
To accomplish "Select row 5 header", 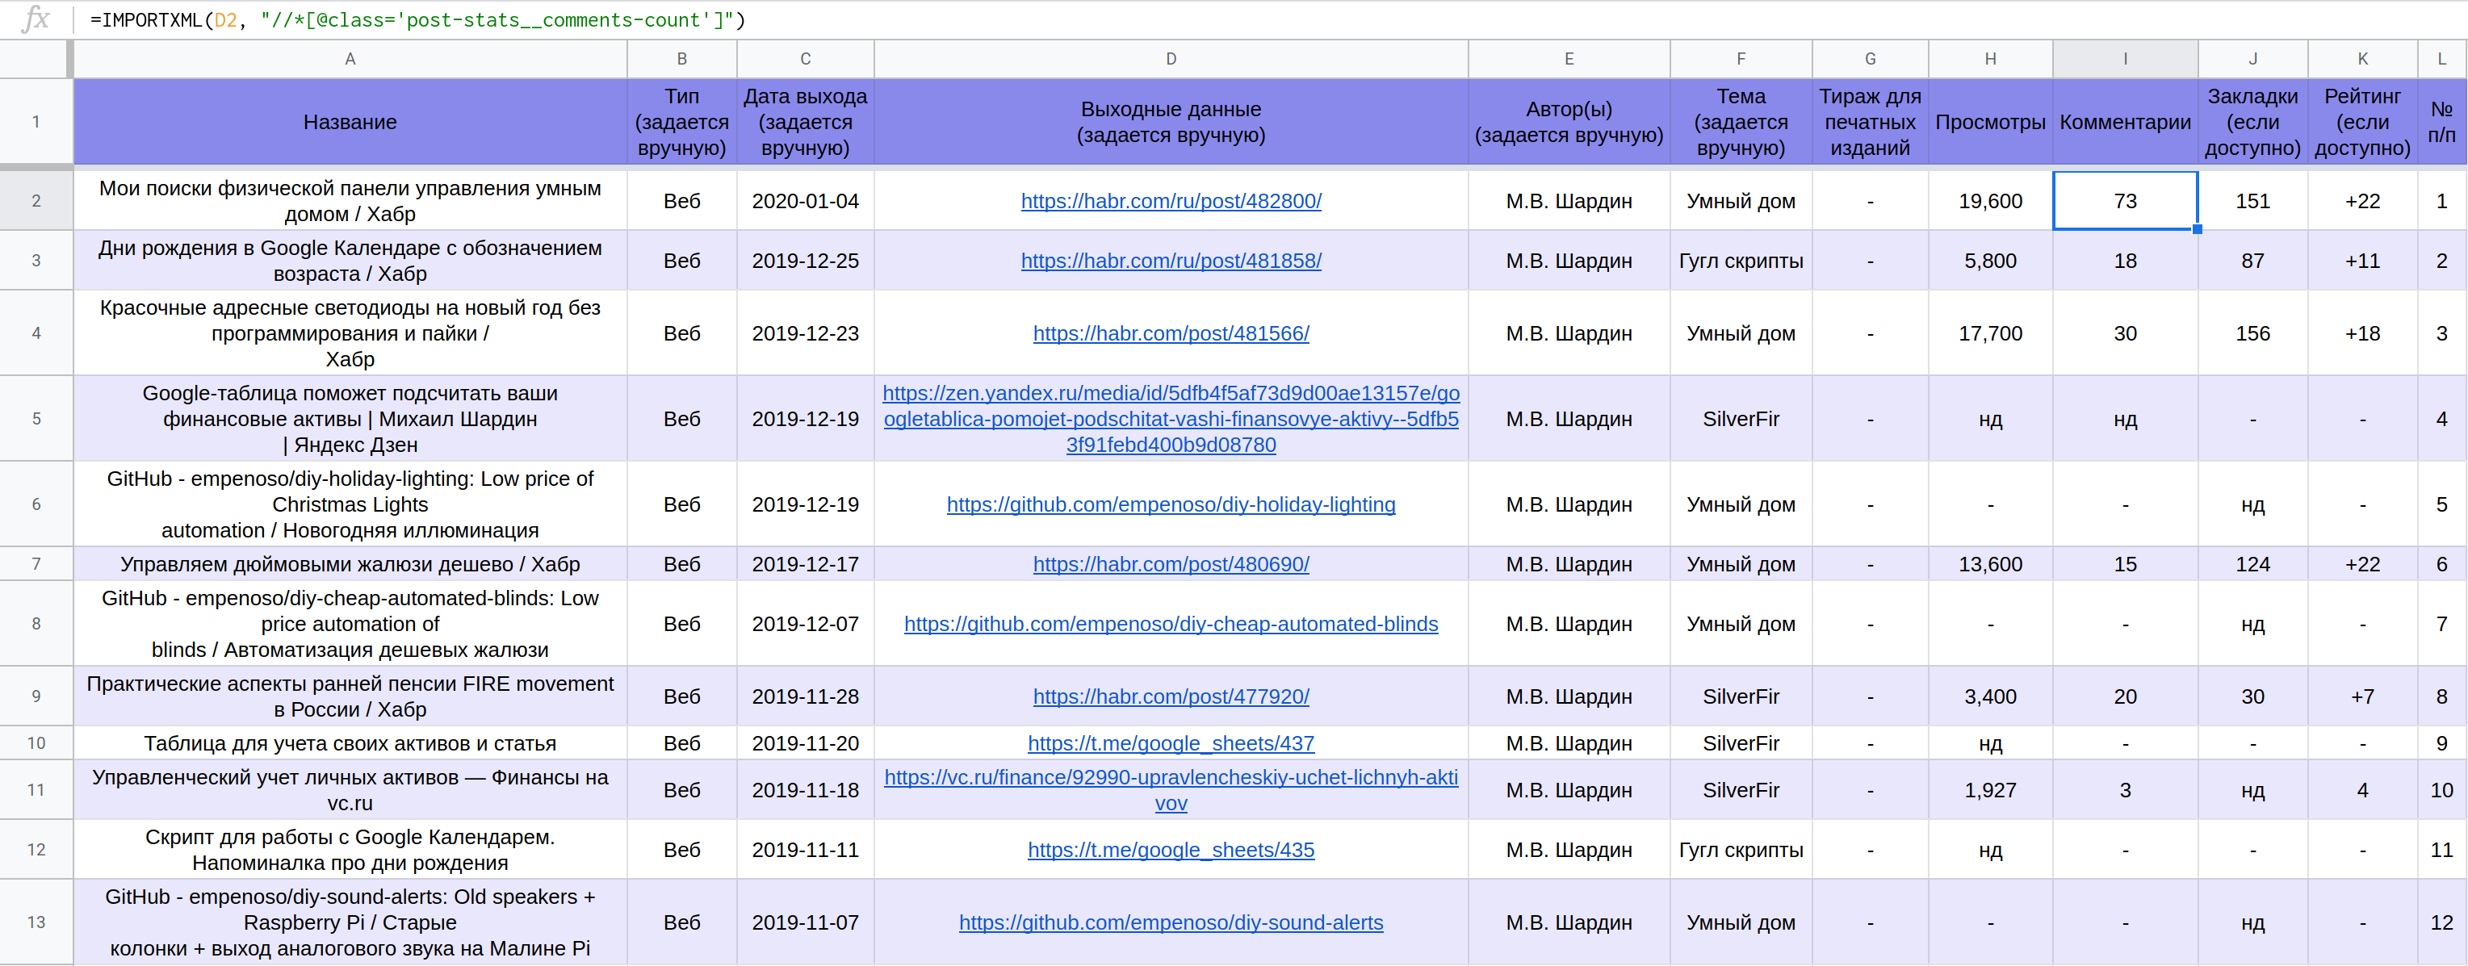I will [x=36, y=418].
